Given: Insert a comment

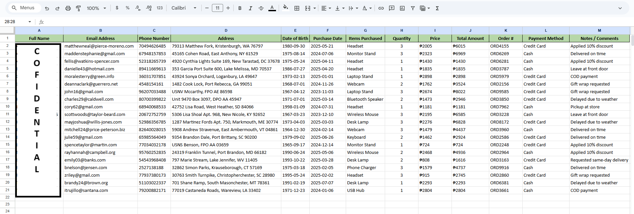Looking at the screenshot, I should [392, 8].
